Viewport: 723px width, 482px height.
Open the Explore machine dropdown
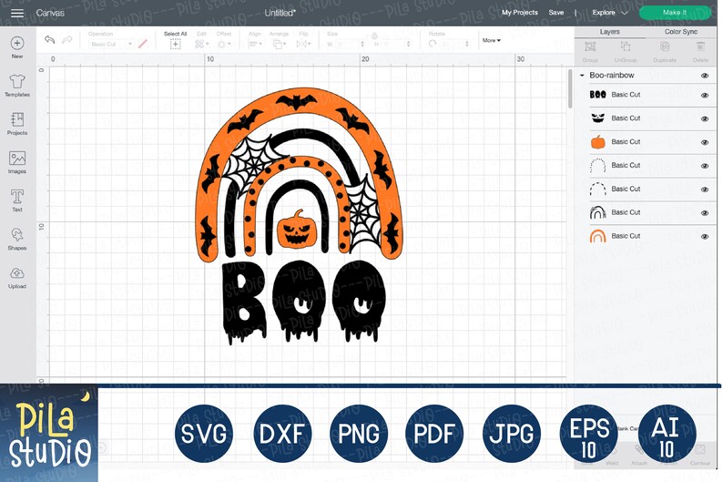click(x=609, y=13)
